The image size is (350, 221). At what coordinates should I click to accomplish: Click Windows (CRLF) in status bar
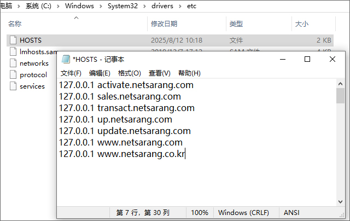(243, 212)
